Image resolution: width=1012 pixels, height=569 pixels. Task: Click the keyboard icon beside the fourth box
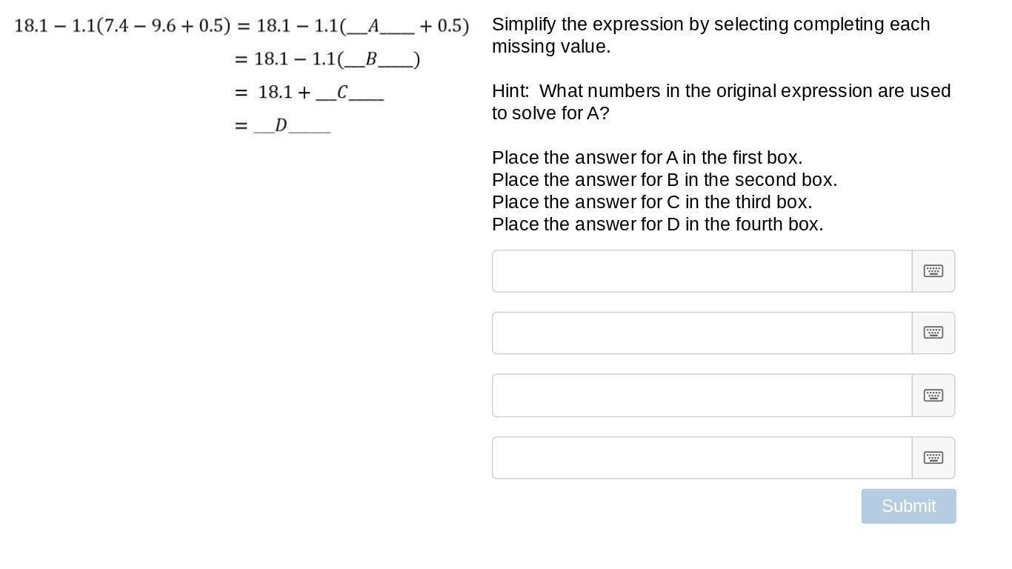pyautogui.click(x=933, y=458)
